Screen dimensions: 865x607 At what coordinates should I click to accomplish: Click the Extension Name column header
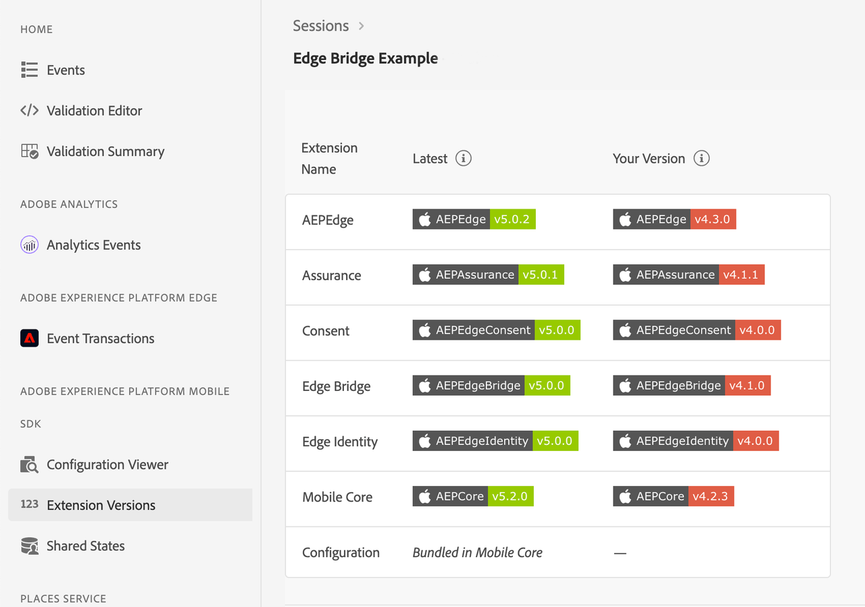point(329,158)
